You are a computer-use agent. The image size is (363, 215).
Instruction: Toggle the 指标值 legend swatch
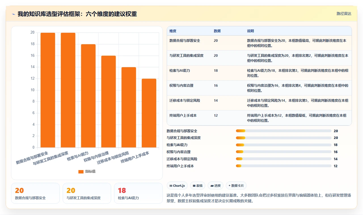pyautogui.click(x=81, y=171)
